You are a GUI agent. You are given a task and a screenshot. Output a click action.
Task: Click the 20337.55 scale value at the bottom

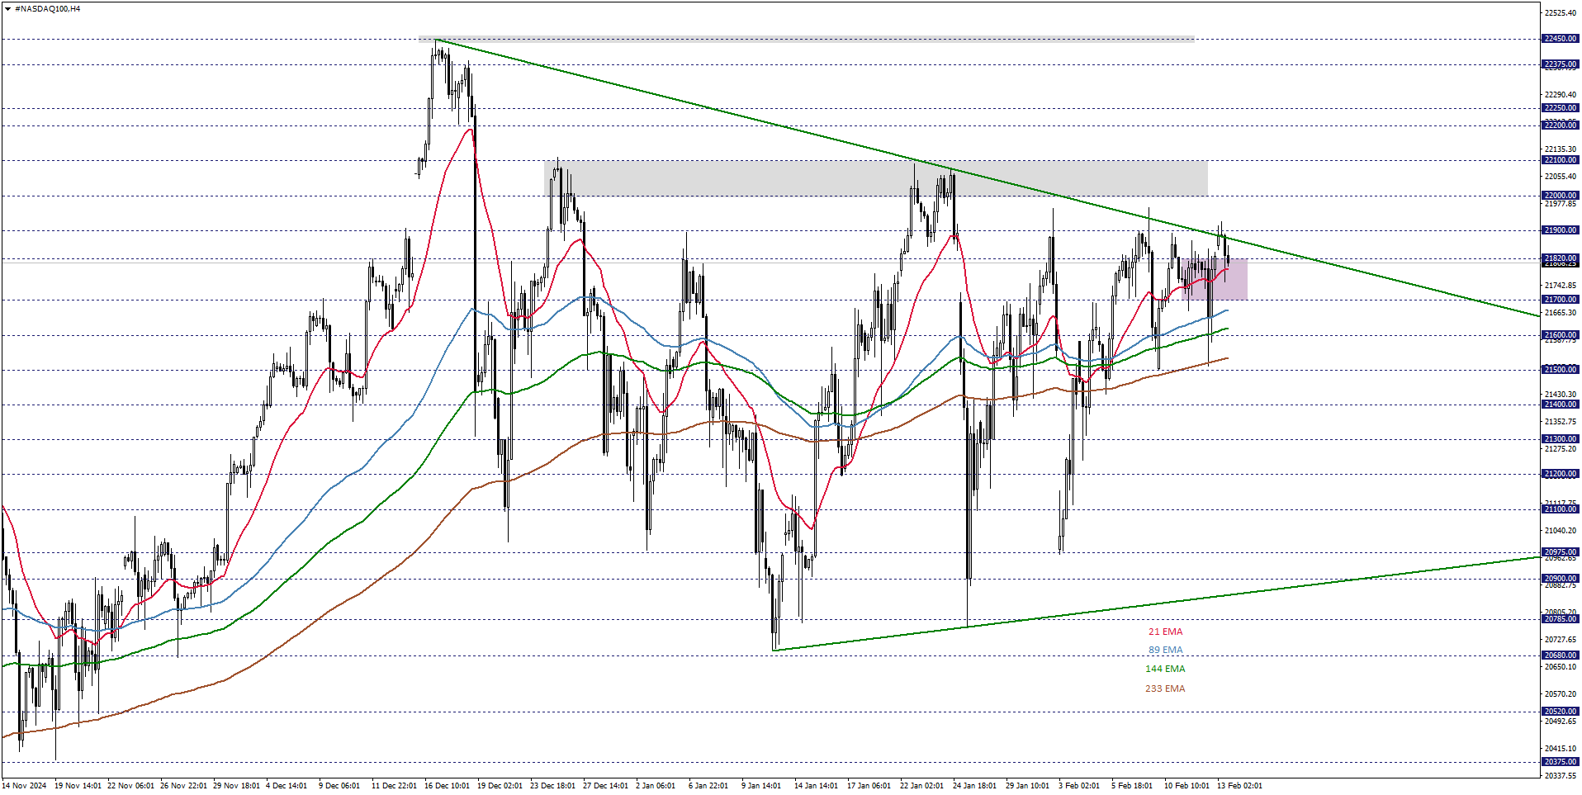(x=1561, y=776)
